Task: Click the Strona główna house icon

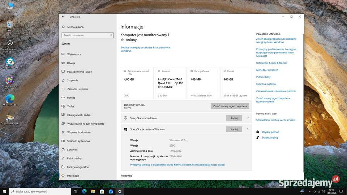Action: 63,27
